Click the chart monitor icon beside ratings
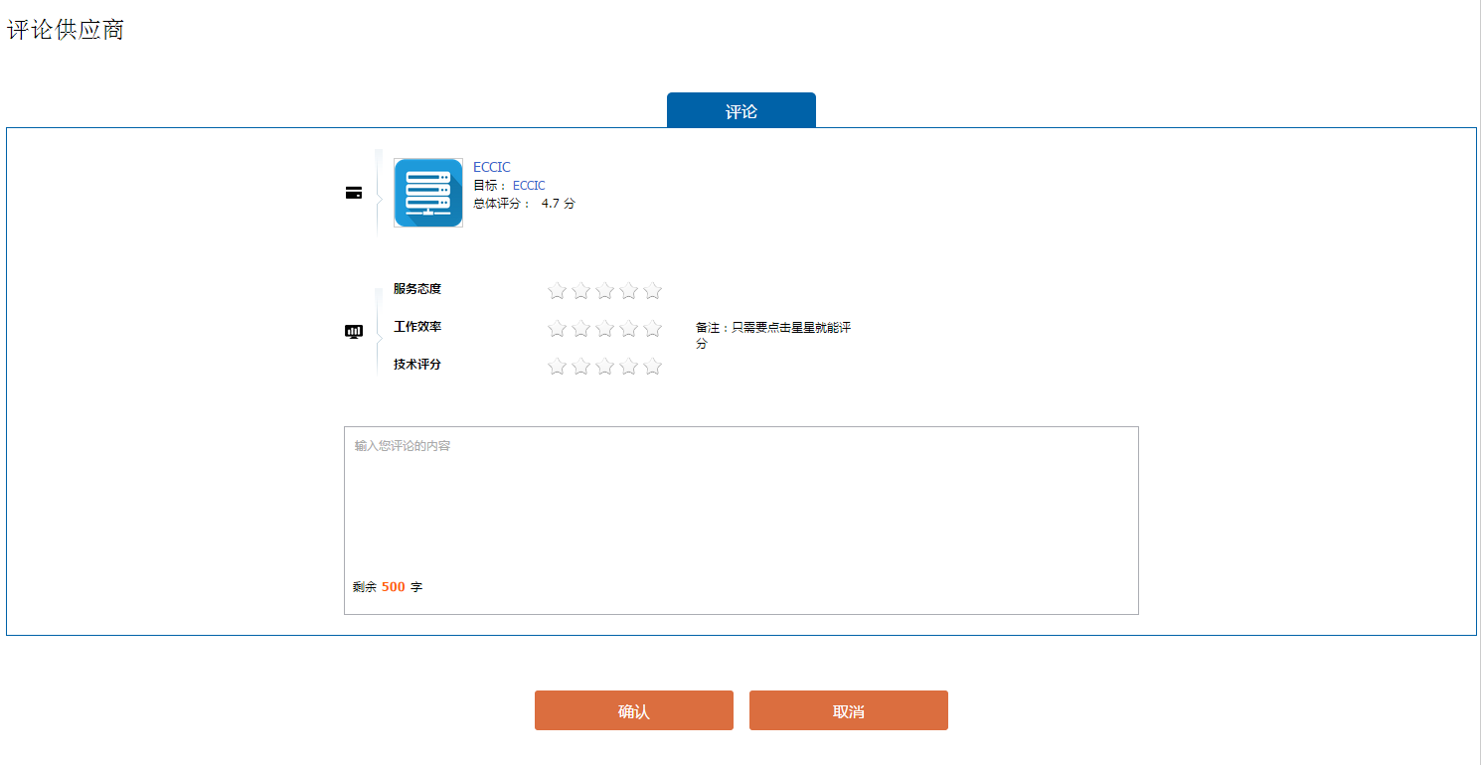Screen dimensions: 1481x765 click(x=354, y=332)
